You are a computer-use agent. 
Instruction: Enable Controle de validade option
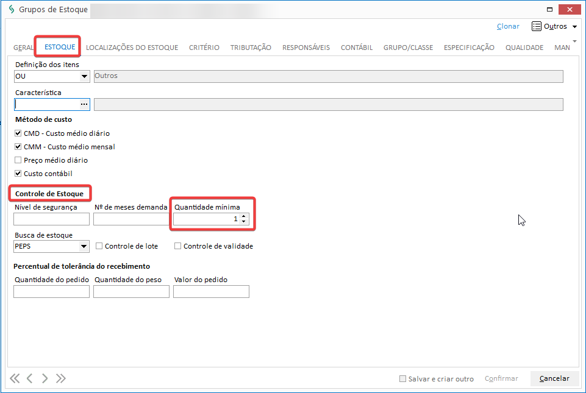click(178, 246)
